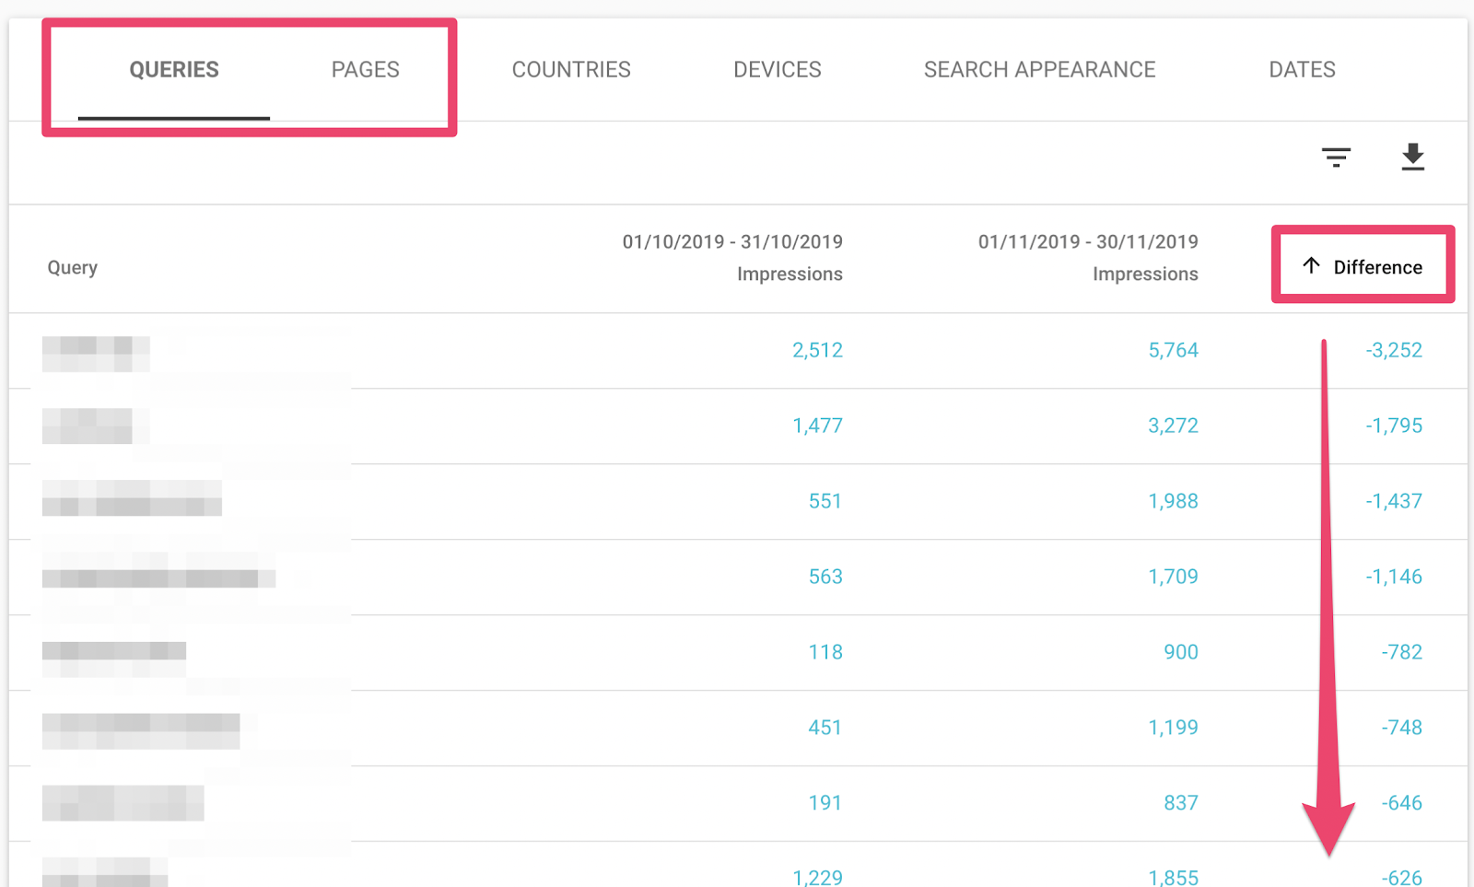Click the 1,199 impressions cell
Image resolution: width=1474 pixels, height=887 pixels.
click(x=1173, y=728)
